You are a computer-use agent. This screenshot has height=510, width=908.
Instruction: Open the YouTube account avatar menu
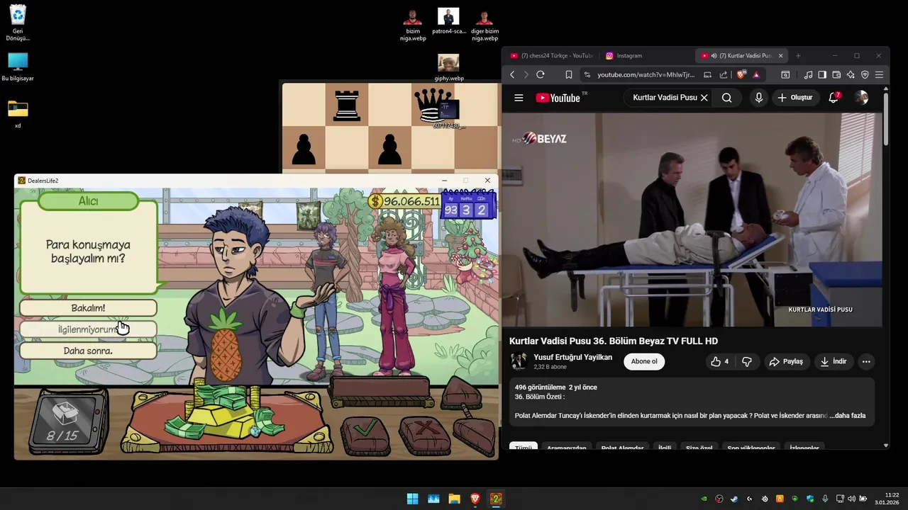tap(861, 98)
